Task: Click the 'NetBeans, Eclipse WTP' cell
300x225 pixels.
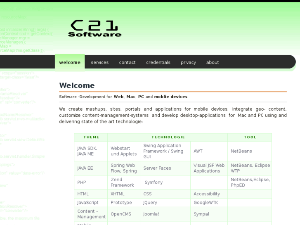Action: pyautogui.click(x=250, y=168)
